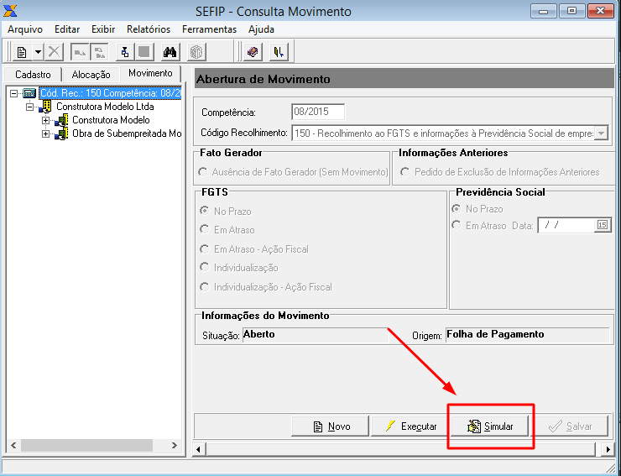Click the Situação field showing Aberto
This screenshot has width=621, height=476.
pos(316,334)
